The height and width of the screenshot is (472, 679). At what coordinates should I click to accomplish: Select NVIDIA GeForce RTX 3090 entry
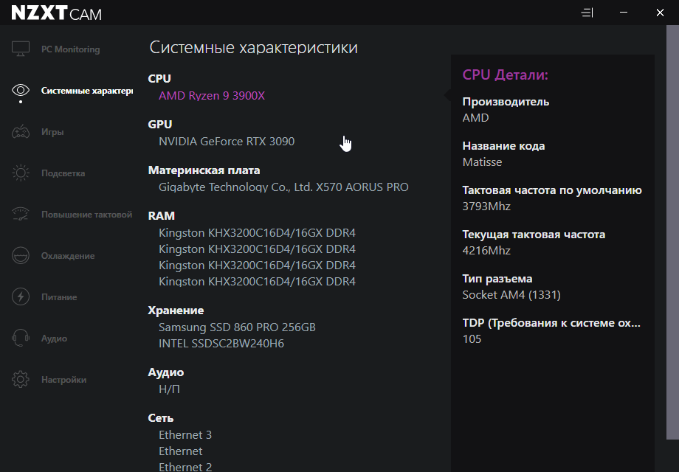tap(226, 142)
